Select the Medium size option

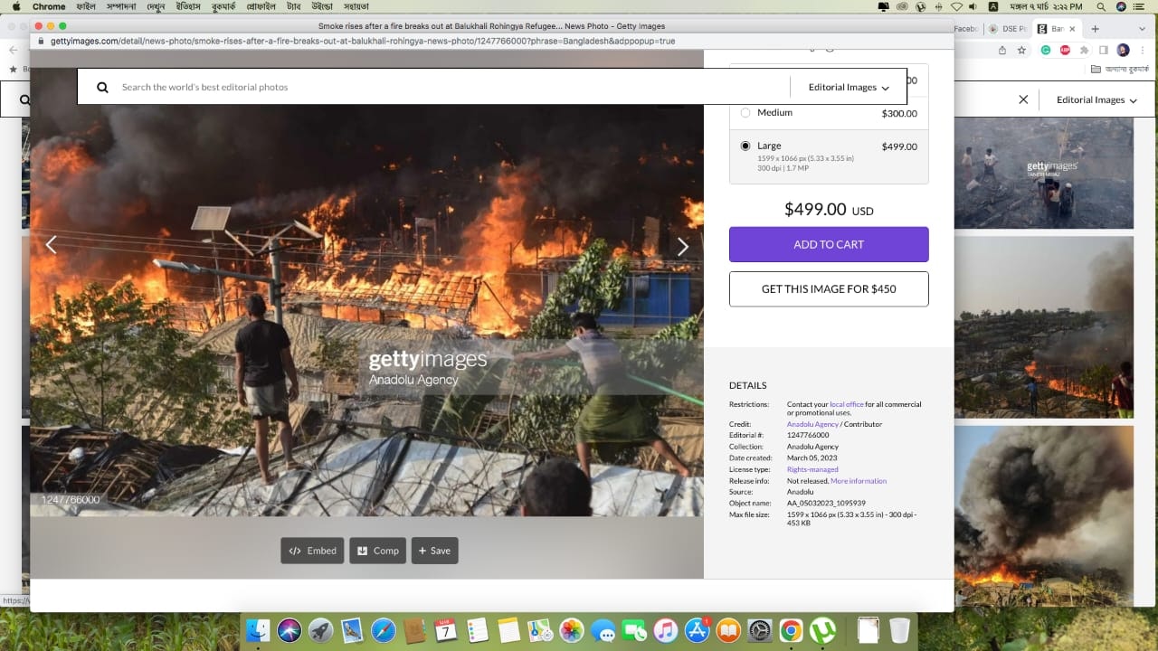coord(745,113)
